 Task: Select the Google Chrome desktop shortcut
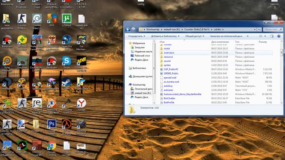pyautogui.click(x=52, y=148)
